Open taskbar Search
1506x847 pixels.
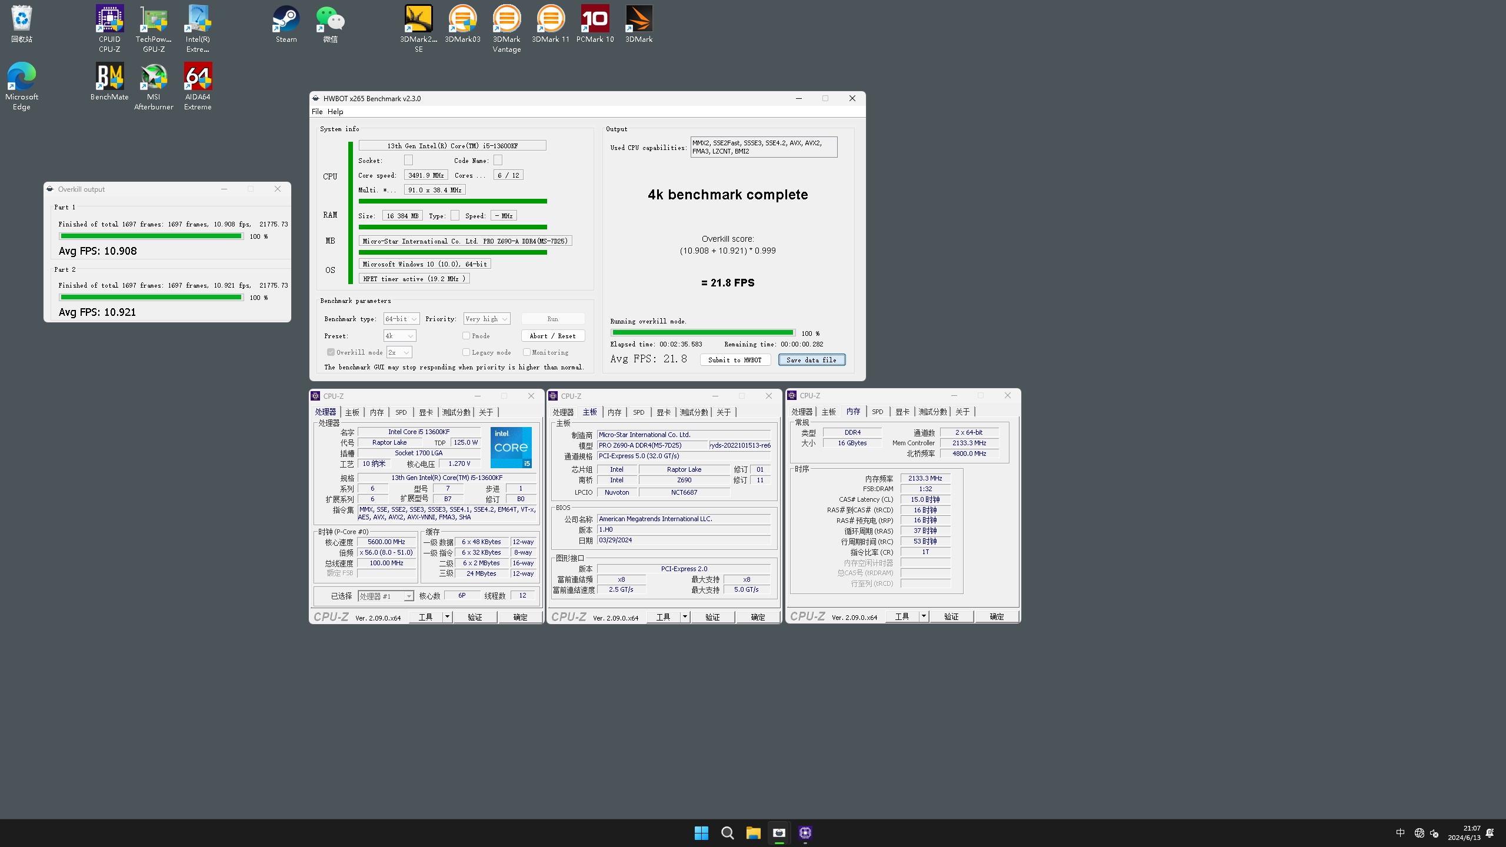(x=727, y=833)
